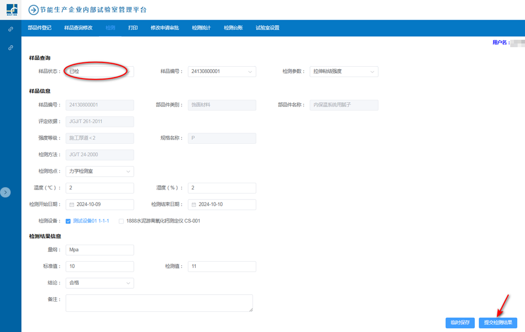Click calendar icon in 检测开始日期 field
The image size is (525, 332).
coord(72,204)
